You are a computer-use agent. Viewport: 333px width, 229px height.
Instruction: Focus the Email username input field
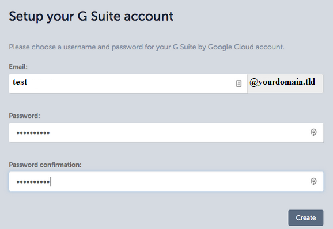pos(128,83)
